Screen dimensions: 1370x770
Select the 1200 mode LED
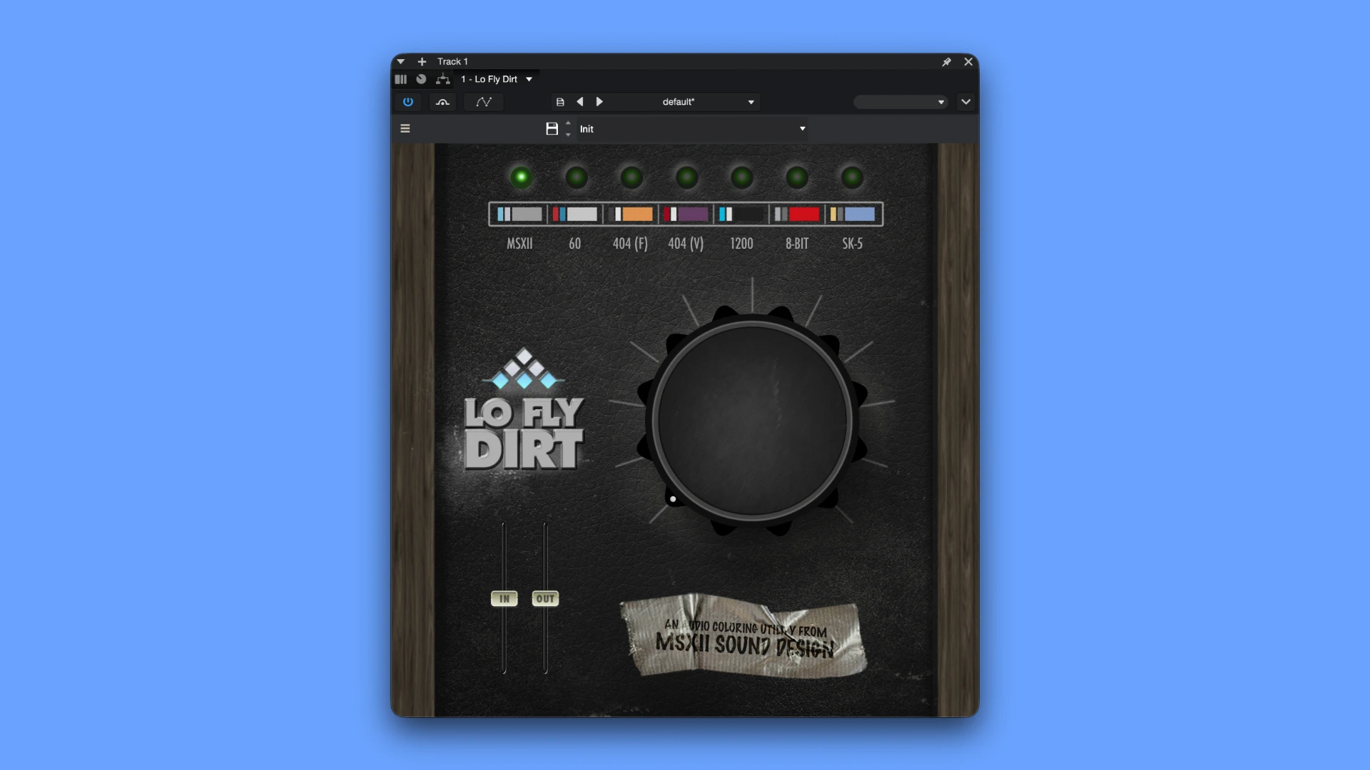(x=742, y=177)
